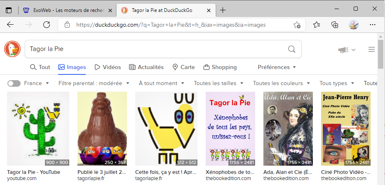Expand the Filtre parental dropdown

tap(94, 83)
